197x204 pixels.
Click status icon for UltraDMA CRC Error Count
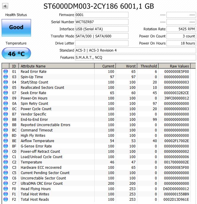pyautogui.click(x=6, y=184)
